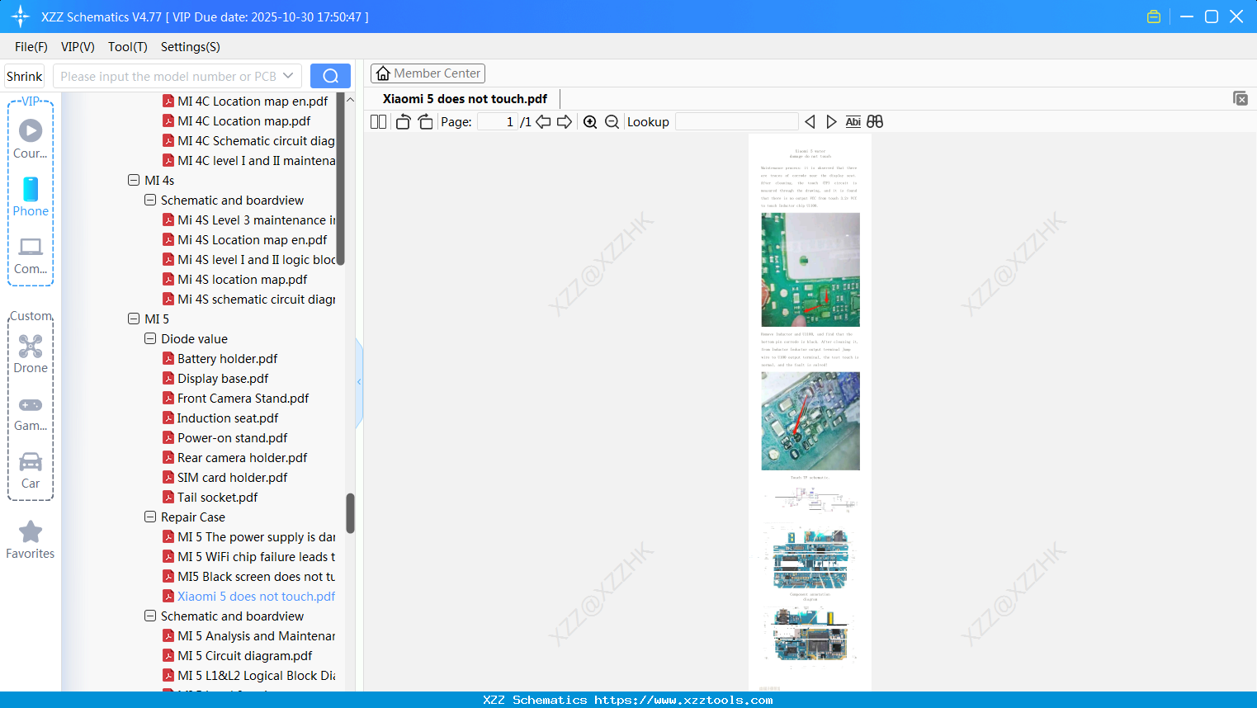Zoom in on the PDF
Screen dimensions: 1257x708
tap(590, 122)
